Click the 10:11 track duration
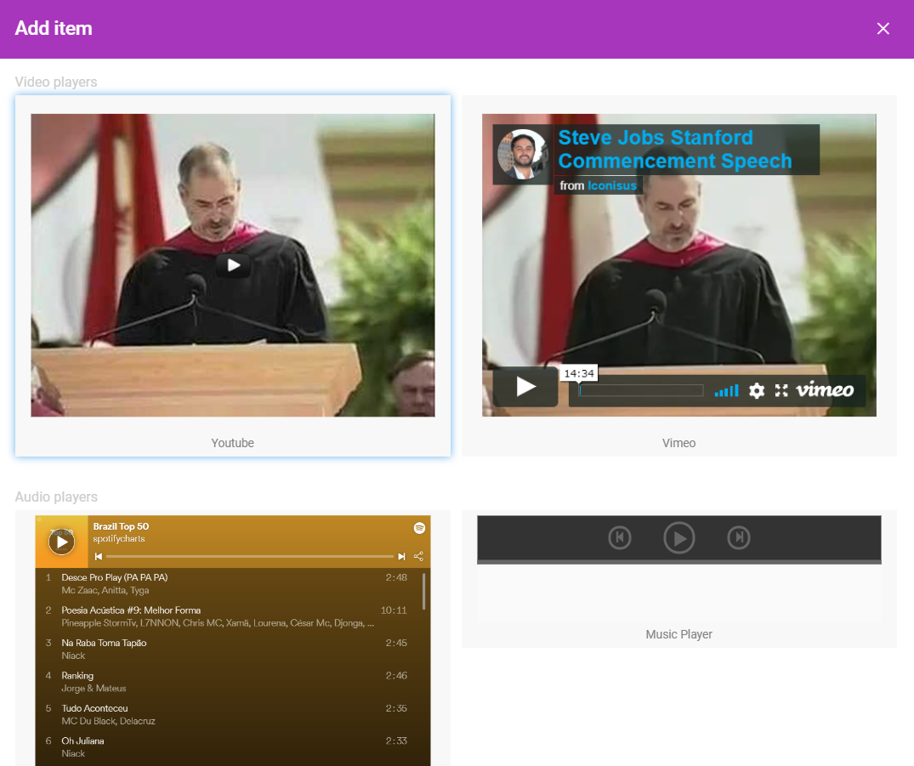Image resolution: width=914 pixels, height=766 pixels. coord(394,610)
